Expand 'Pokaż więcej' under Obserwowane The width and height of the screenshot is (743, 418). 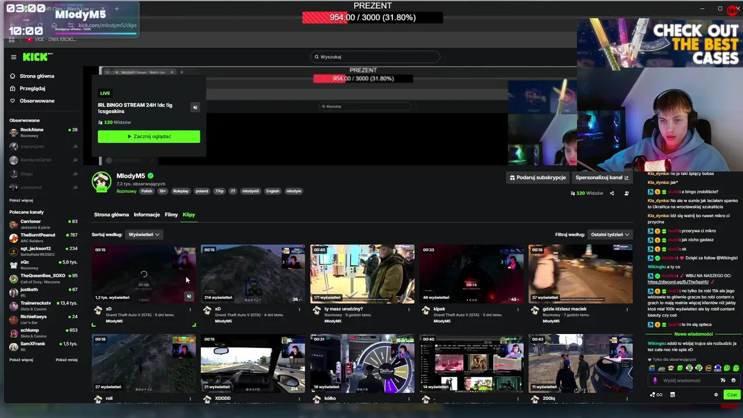coord(21,200)
